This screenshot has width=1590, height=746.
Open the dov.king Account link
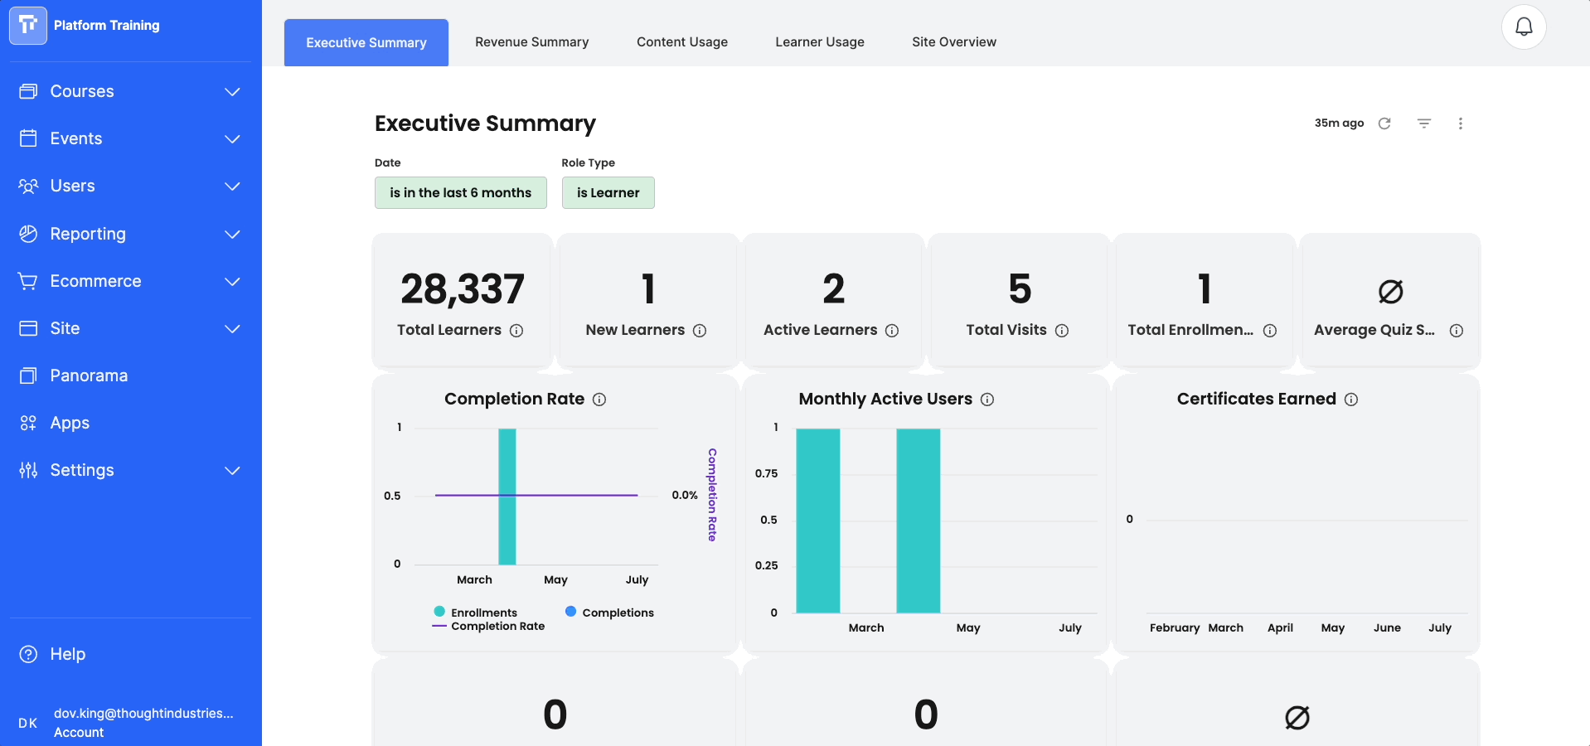tap(143, 723)
